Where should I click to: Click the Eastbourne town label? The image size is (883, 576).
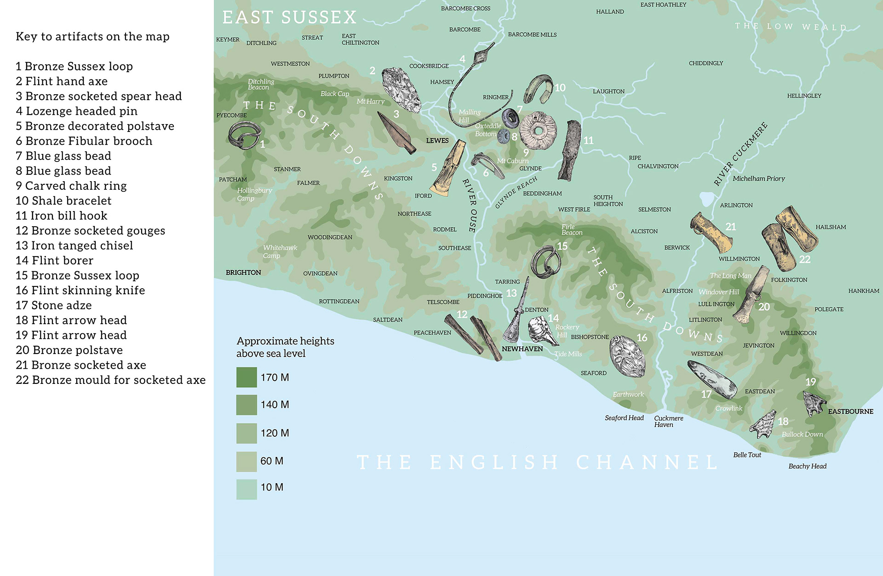(850, 411)
